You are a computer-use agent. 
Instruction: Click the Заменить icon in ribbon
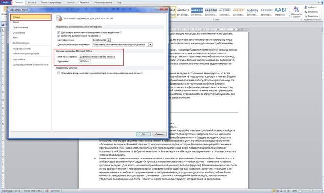(x=306, y=12)
